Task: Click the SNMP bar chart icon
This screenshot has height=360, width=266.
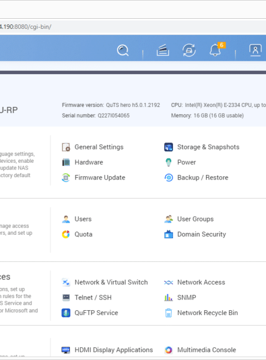Action: coord(168,297)
